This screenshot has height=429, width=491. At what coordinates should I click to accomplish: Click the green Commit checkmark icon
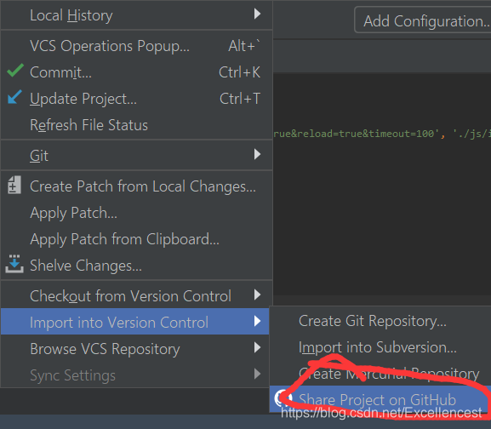pos(15,70)
